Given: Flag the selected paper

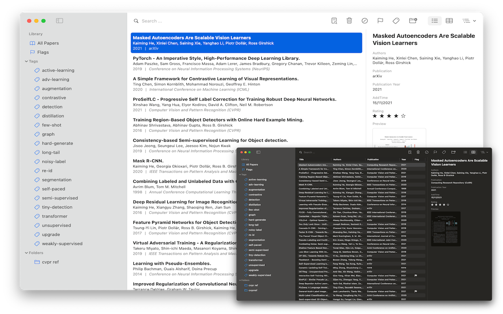Looking at the screenshot, I should (380, 20).
